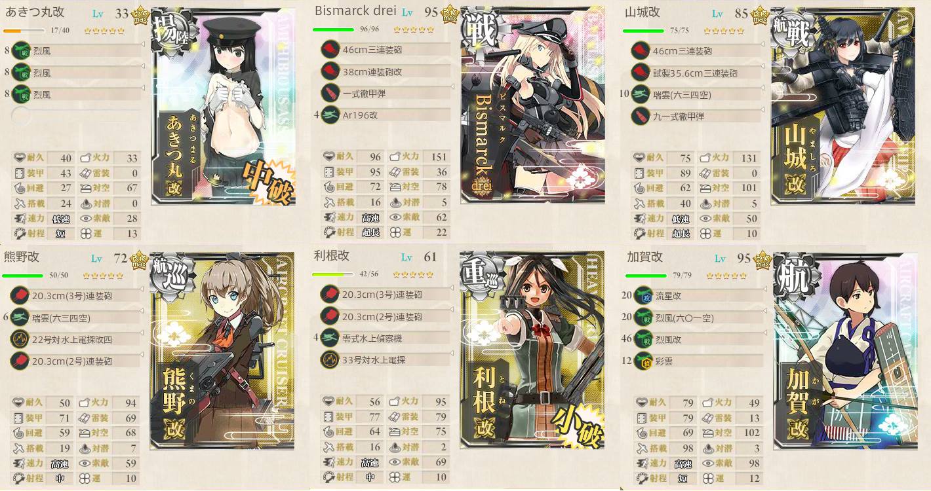The width and height of the screenshot is (931, 491).
Task: Click the 山城改 ship name header
Action: click(x=643, y=12)
